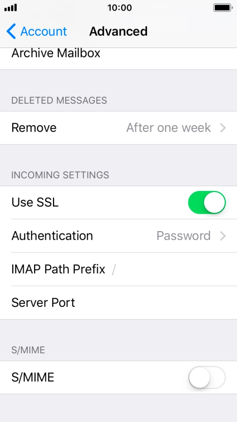The width and height of the screenshot is (237, 422).
Task: Tap the 10:00 clock in status bar
Action: 120,8
